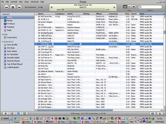Open the Advanced menu
166x124 pixels.
35,2
